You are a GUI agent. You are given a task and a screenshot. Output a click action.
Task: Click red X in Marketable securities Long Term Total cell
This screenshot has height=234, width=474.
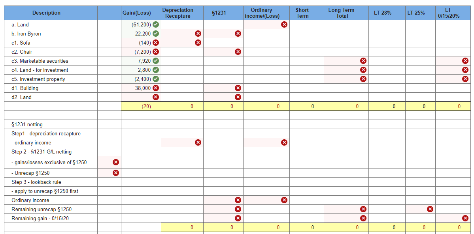pos(363,61)
